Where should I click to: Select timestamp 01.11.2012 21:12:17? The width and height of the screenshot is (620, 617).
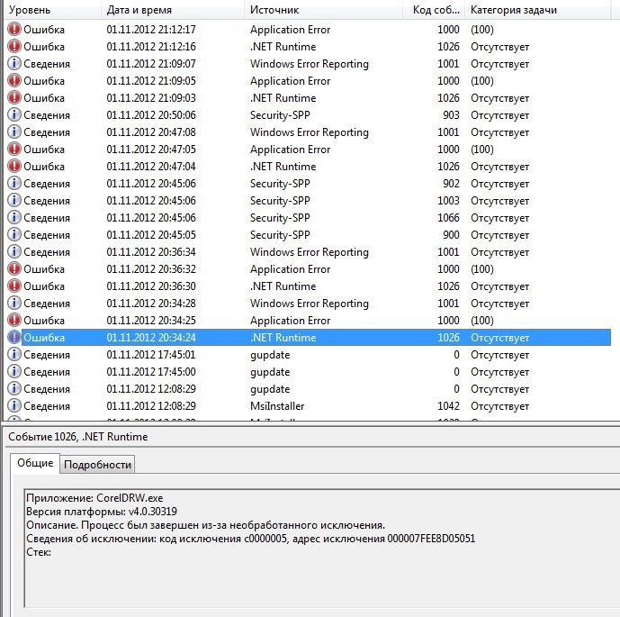(151, 30)
